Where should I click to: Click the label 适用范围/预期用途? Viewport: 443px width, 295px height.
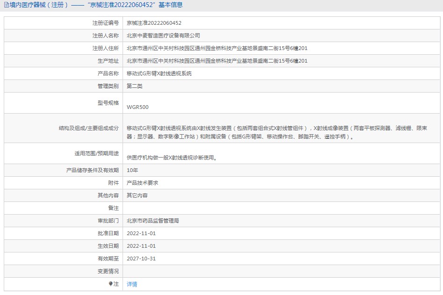click(x=97, y=153)
